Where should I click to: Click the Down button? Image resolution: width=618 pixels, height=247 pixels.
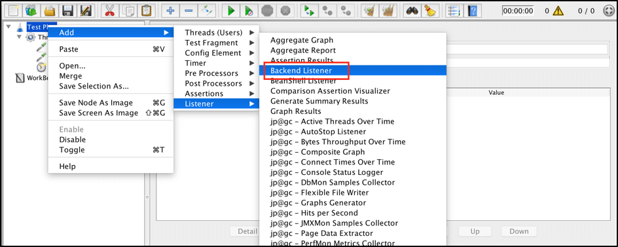[518, 231]
